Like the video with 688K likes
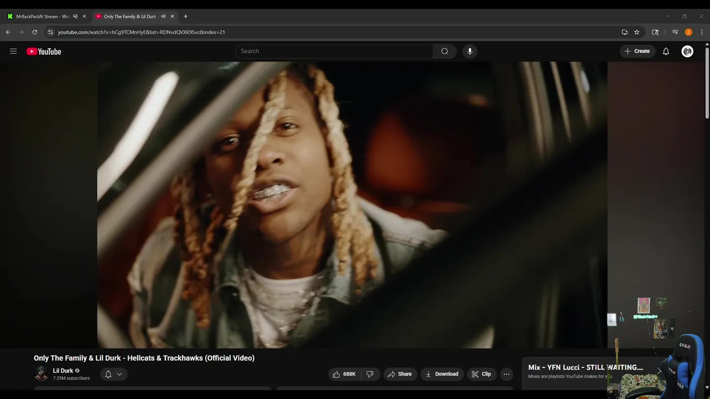710x399 pixels. pos(345,374)
